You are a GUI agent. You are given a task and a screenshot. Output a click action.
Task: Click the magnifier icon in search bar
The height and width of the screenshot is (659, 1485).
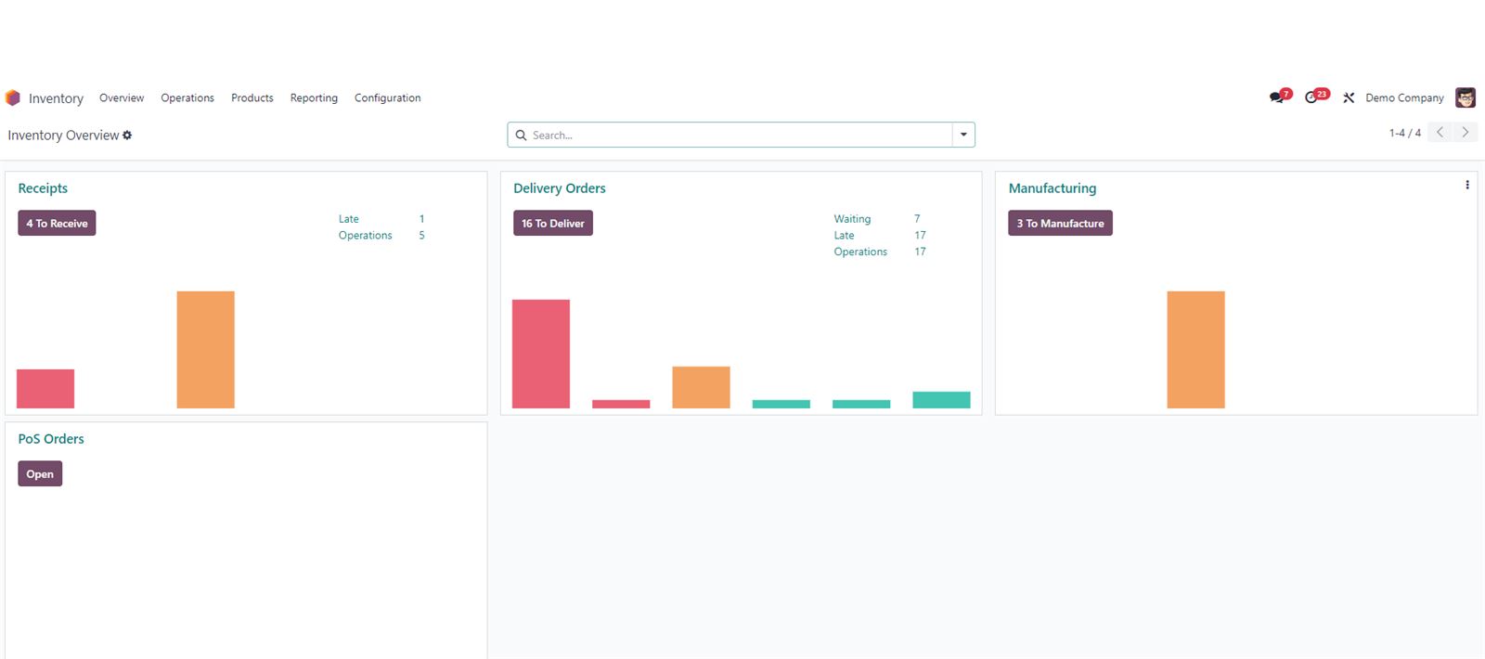(x=521, y=136)
